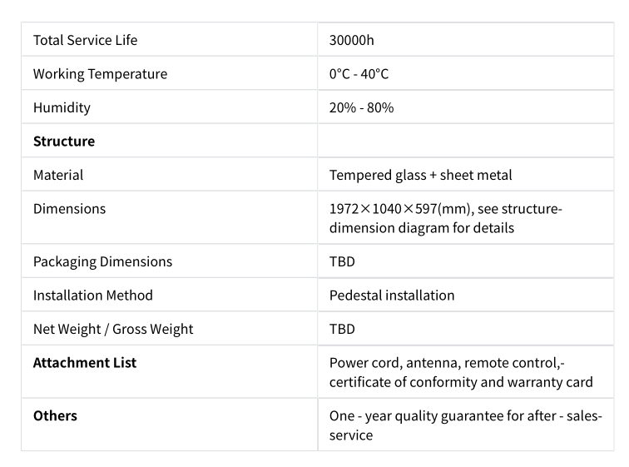629x467 pixels.
Task: Click the Humidity row label
Action: coord(62,108)
